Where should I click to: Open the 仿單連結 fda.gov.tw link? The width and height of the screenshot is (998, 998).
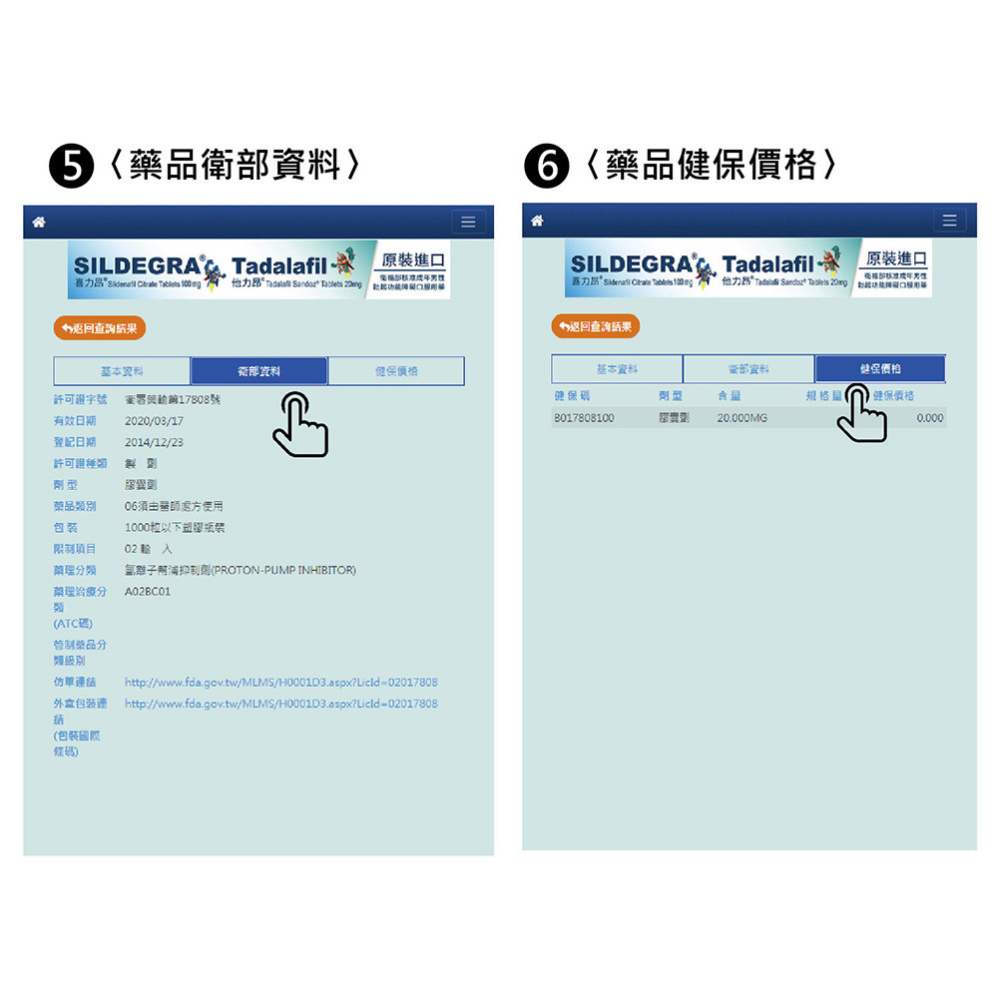pyautogui.click(x=281, y=683)
